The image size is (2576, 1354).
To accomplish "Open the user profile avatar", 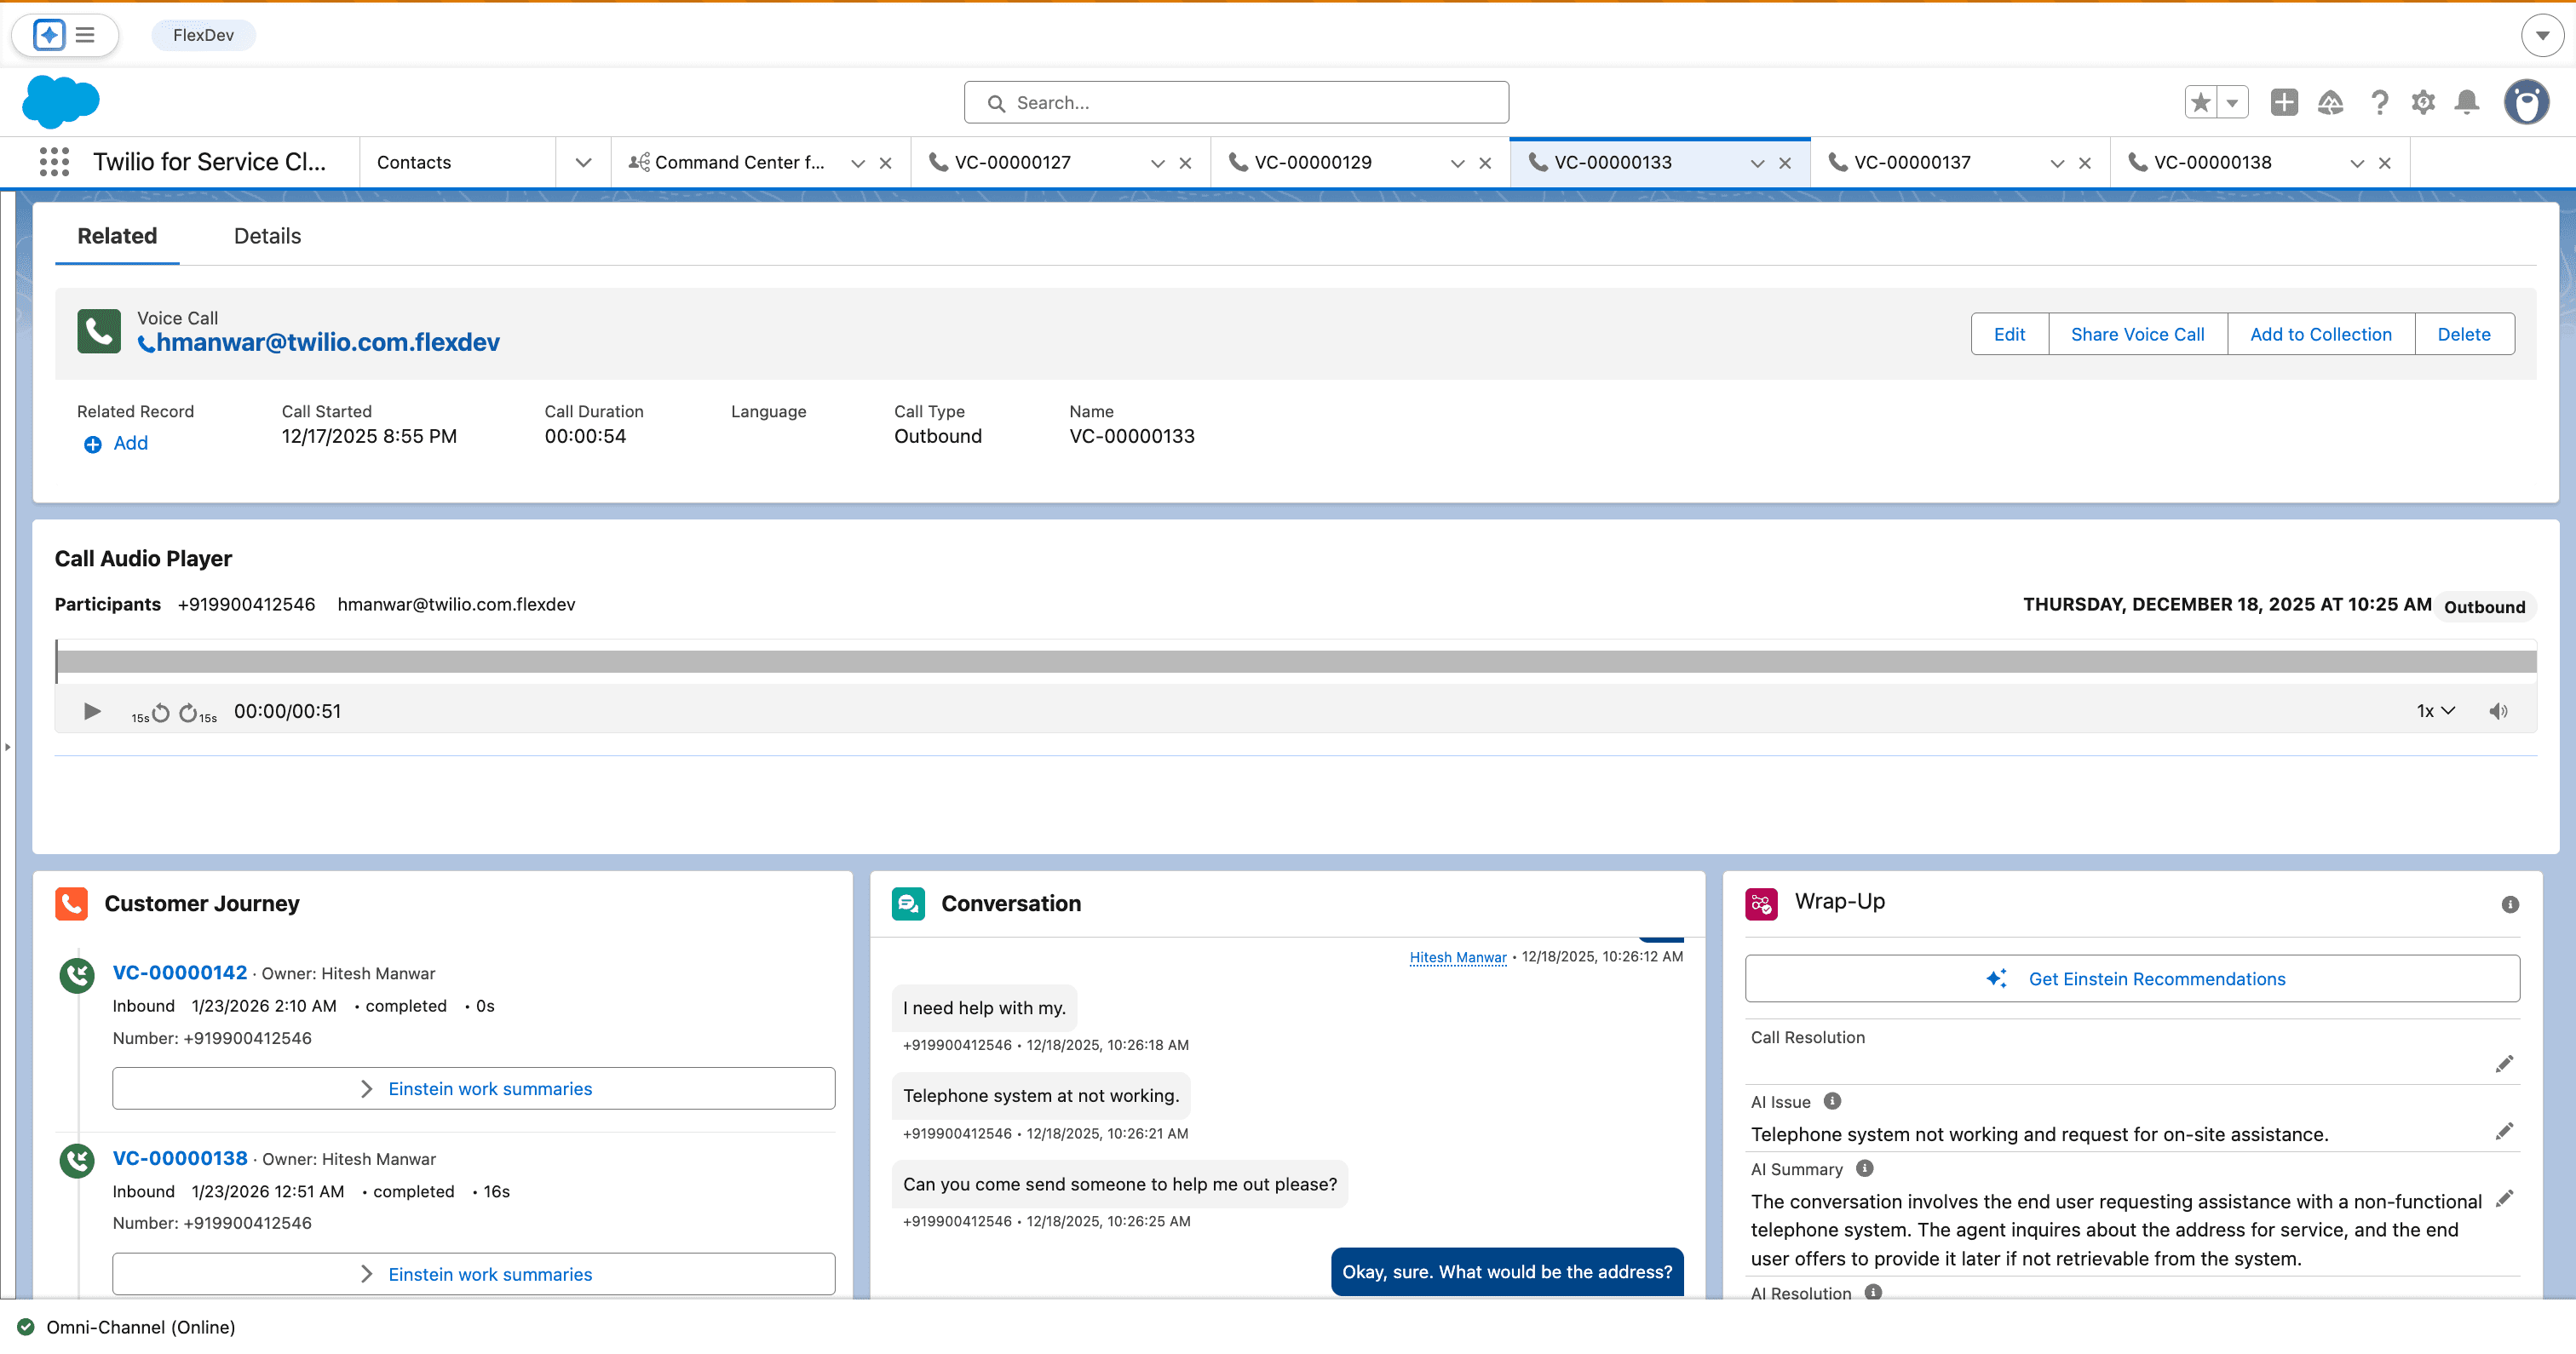I will pos(2527,102).
